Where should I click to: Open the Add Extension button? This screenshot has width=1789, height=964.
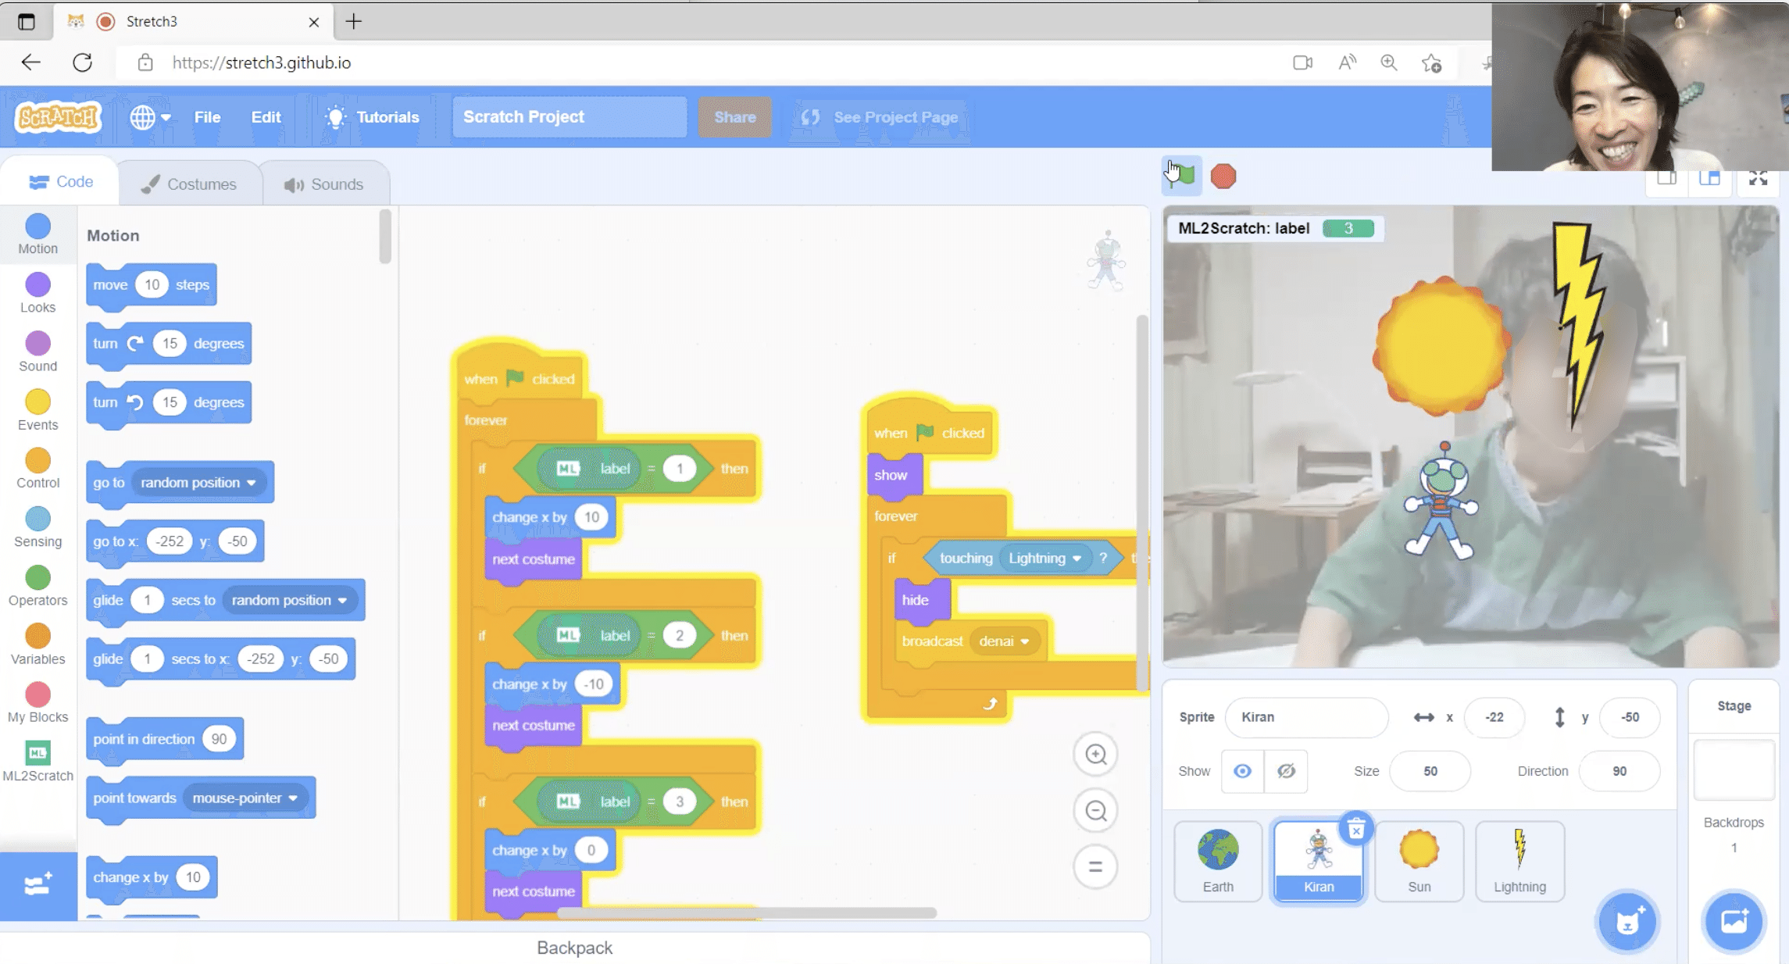click(37, 885)
